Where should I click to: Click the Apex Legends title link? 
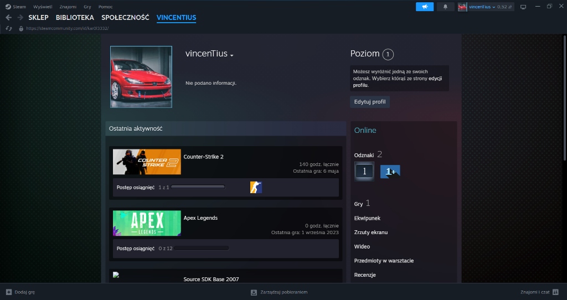tap(200, 218)
